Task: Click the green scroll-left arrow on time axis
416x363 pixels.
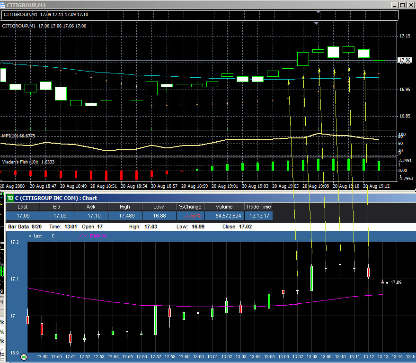Action: click(24, 357)
